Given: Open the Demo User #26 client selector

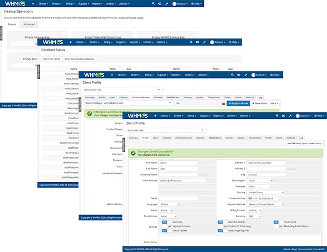Looking at the screenshot, I should [166, 130].
